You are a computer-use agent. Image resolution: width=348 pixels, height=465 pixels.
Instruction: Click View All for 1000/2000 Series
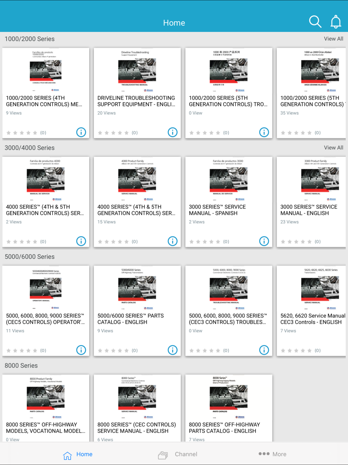(333, 39)
